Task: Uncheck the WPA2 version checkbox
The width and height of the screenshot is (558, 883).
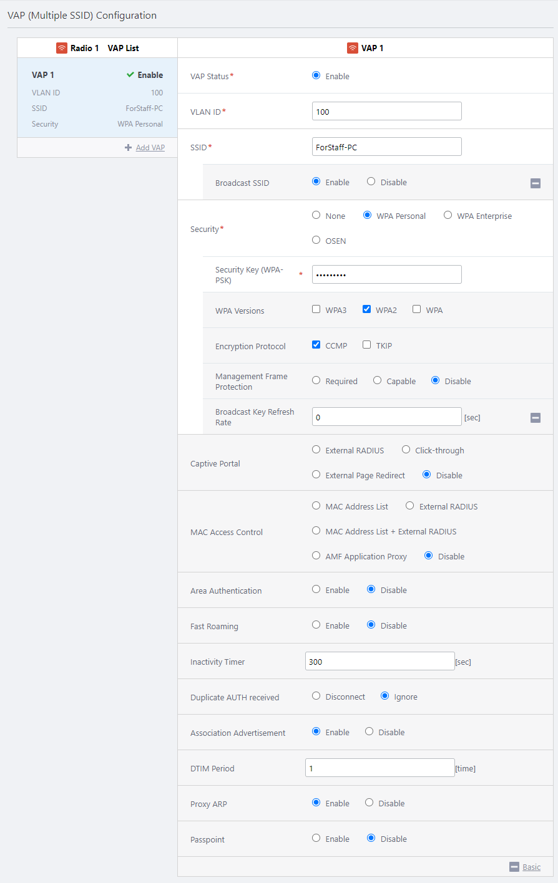Action: (x=367, y=309)
